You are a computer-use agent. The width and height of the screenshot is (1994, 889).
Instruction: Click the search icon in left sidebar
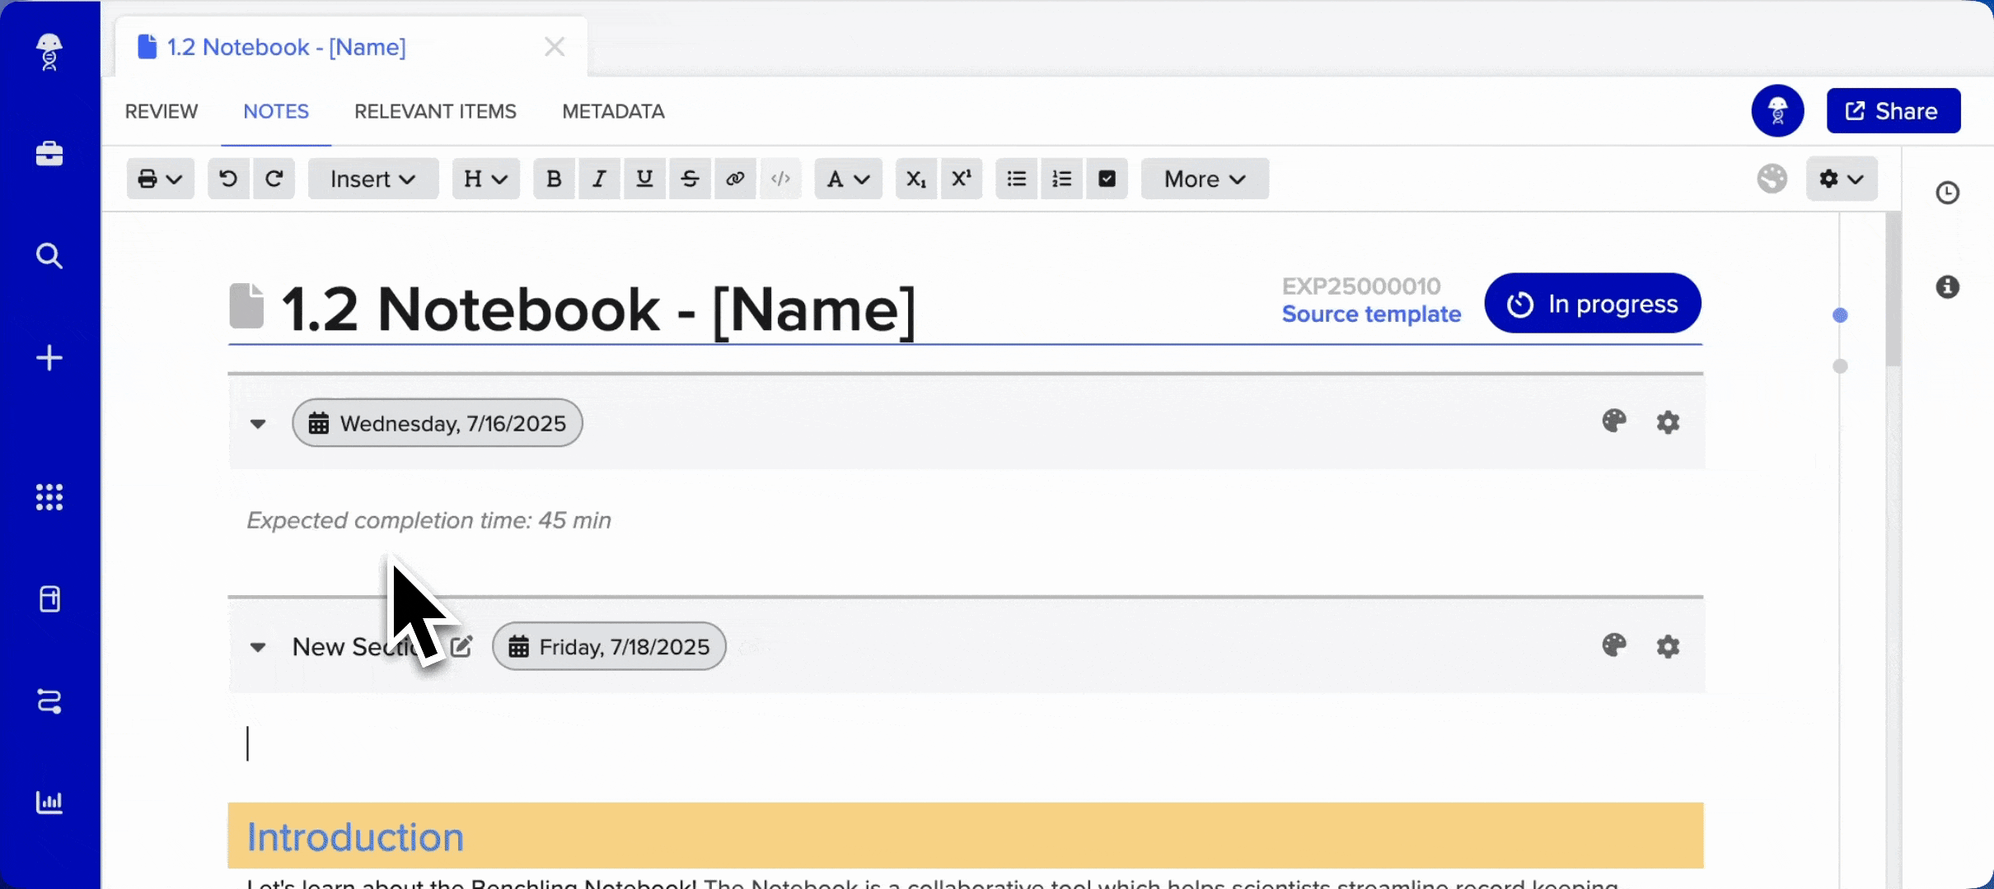tap(49, 256)
